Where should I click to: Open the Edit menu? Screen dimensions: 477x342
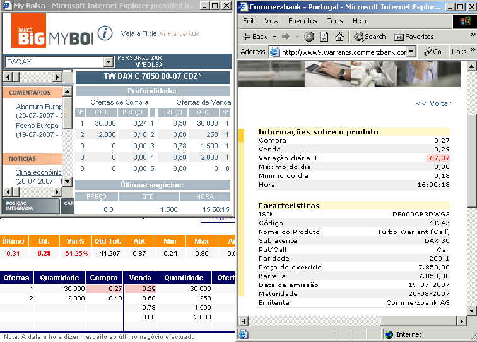point(249,21)
